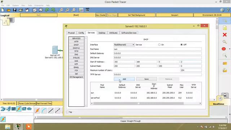This screenshot has height=130, width=231.
Task: Click the info icon at top right
Action: click(x=222, y=10)
